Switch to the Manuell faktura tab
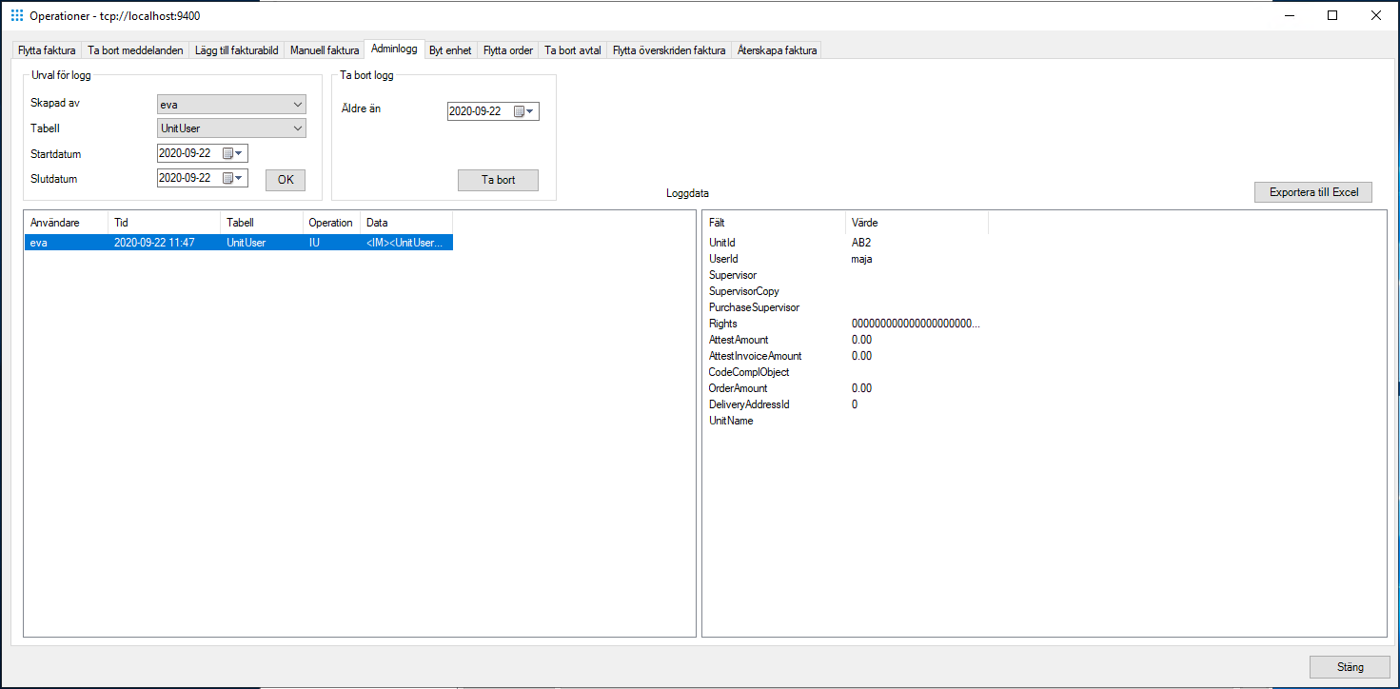Screen dimensions: 1400x689 tap(324, 49)
